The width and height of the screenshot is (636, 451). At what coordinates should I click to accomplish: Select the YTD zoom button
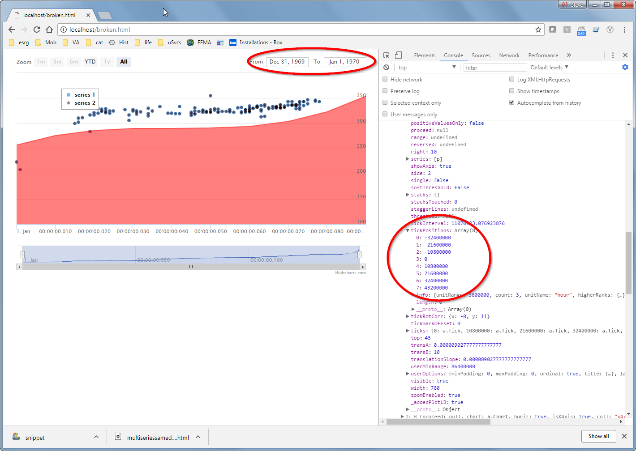click(90, 62)
